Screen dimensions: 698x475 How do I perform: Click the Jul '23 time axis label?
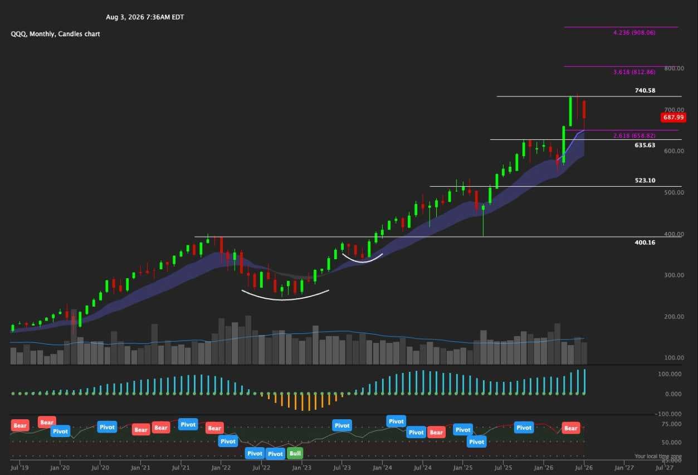point(342,469)
